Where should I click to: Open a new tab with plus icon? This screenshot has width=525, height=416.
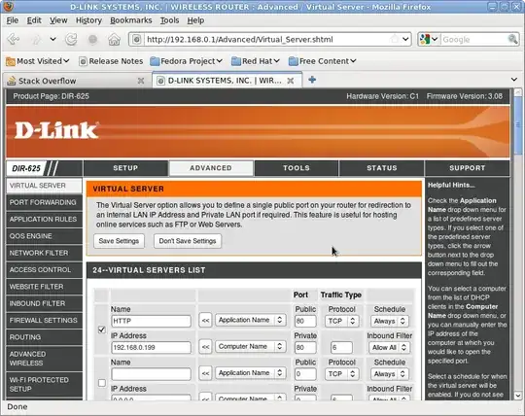click(x=312, y=80)
